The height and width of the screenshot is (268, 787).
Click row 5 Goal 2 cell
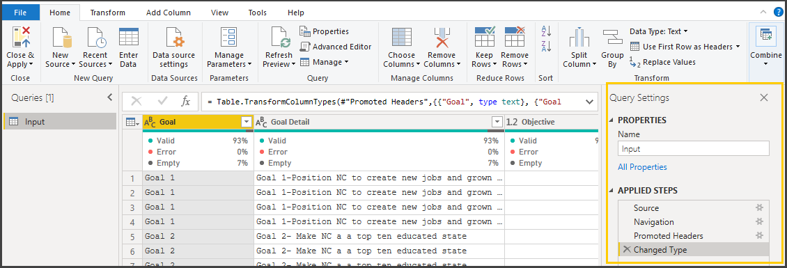coord(198,236)
